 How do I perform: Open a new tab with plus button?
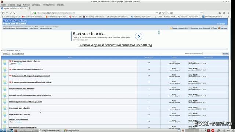point(29,8)
